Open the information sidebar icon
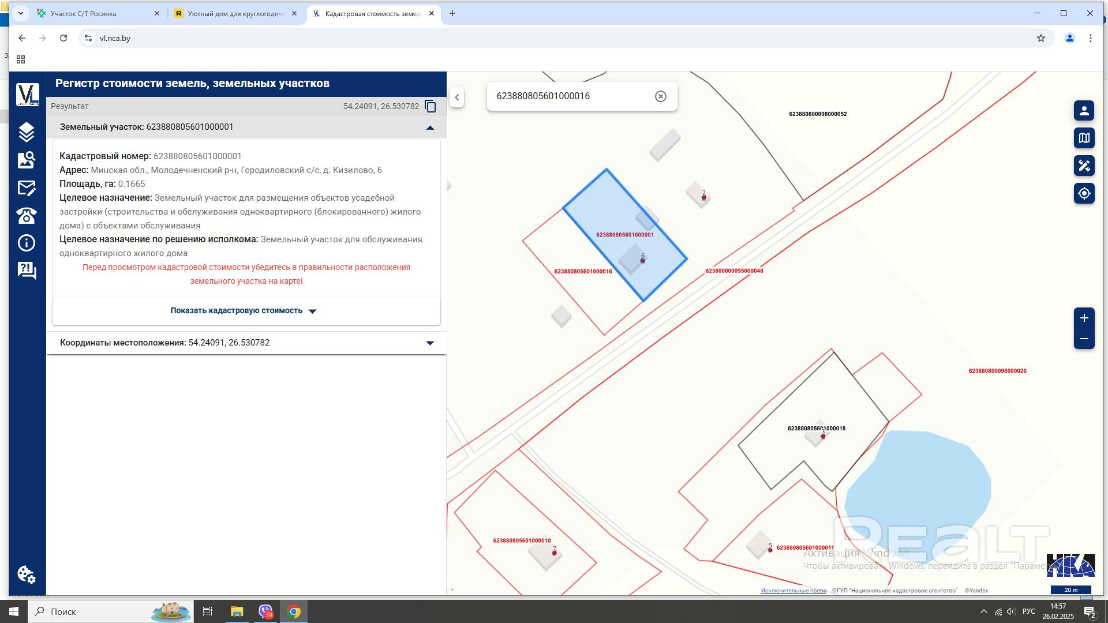 [27, 243]
